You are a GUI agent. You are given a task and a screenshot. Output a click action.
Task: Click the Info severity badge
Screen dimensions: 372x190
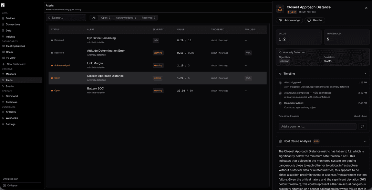(156, 40)
